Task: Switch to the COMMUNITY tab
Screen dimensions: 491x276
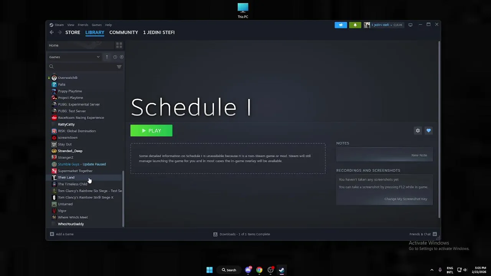Action: pyautogui.click(x=124, y=33)
